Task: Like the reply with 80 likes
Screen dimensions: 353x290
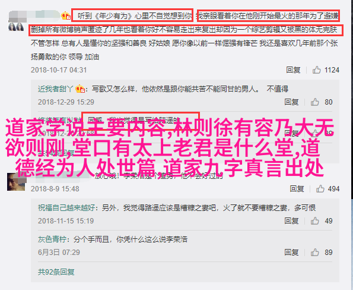Action: point(314,102)
